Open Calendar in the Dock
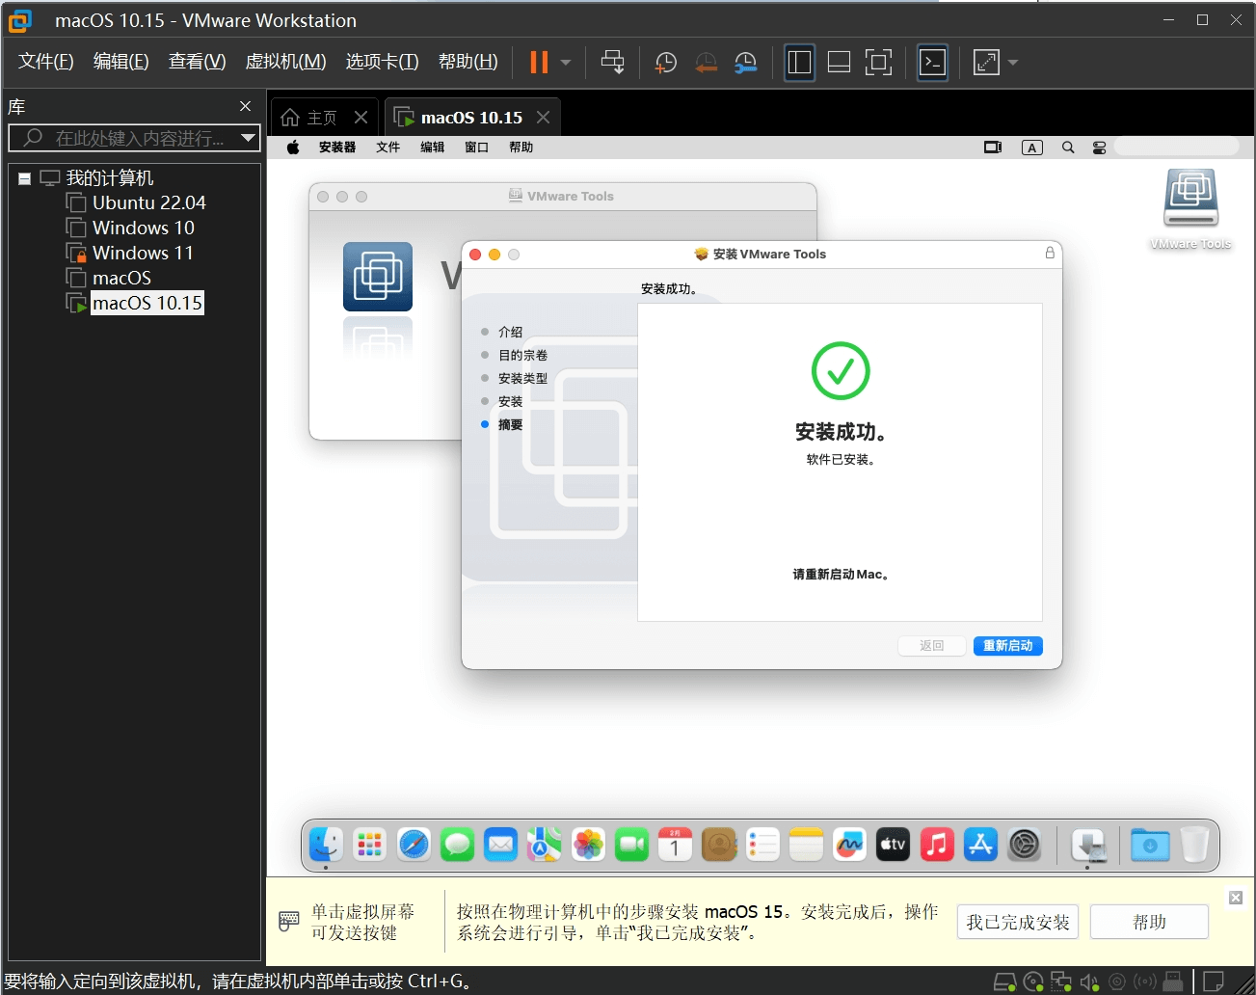Screen dimensions: 1256x995 tap(676, 845)
